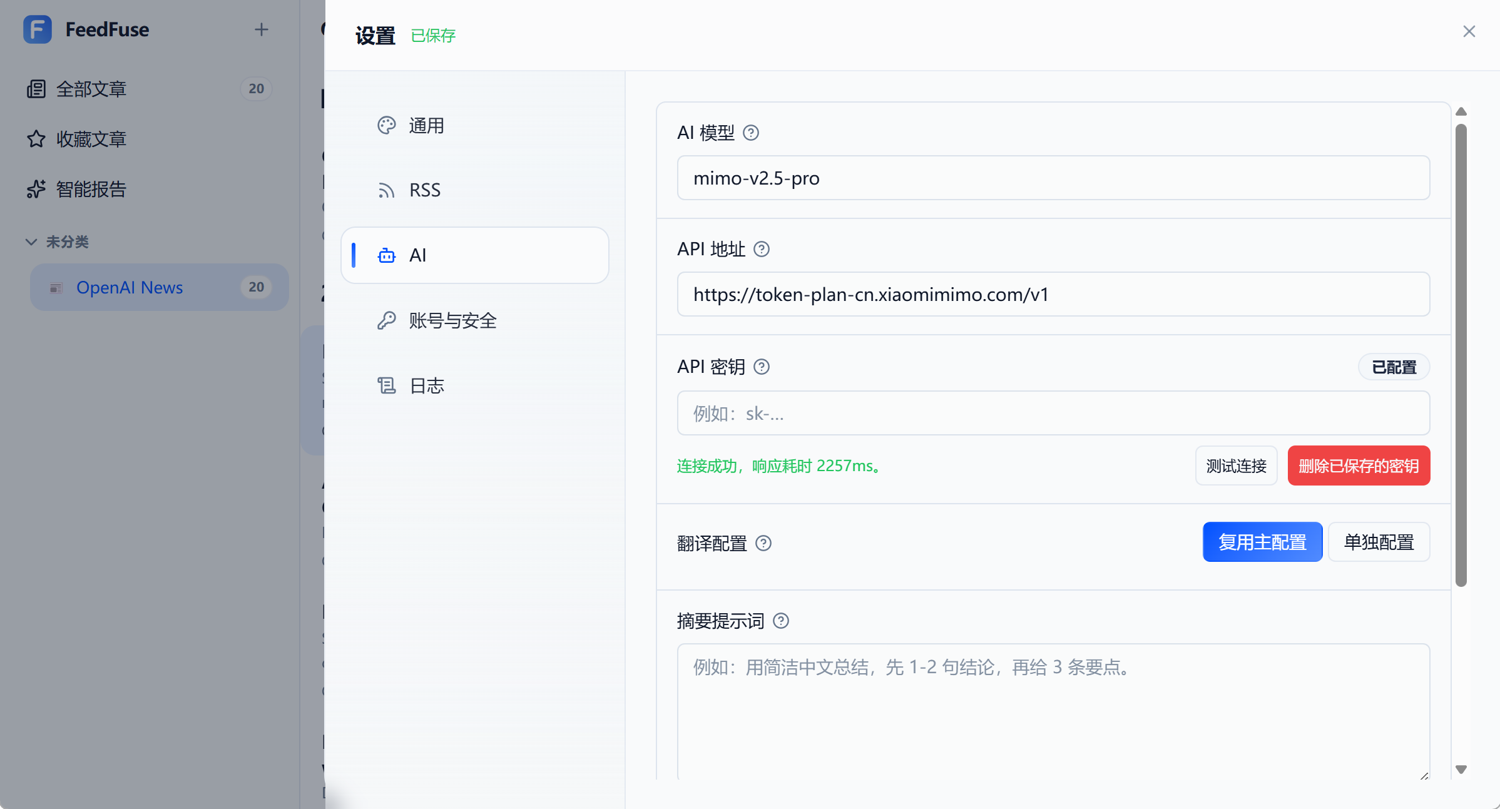The width and height of the screenshot is (1500, 809).
Task: Focus the API 地址 URL field
Action: pos(1053,295)
